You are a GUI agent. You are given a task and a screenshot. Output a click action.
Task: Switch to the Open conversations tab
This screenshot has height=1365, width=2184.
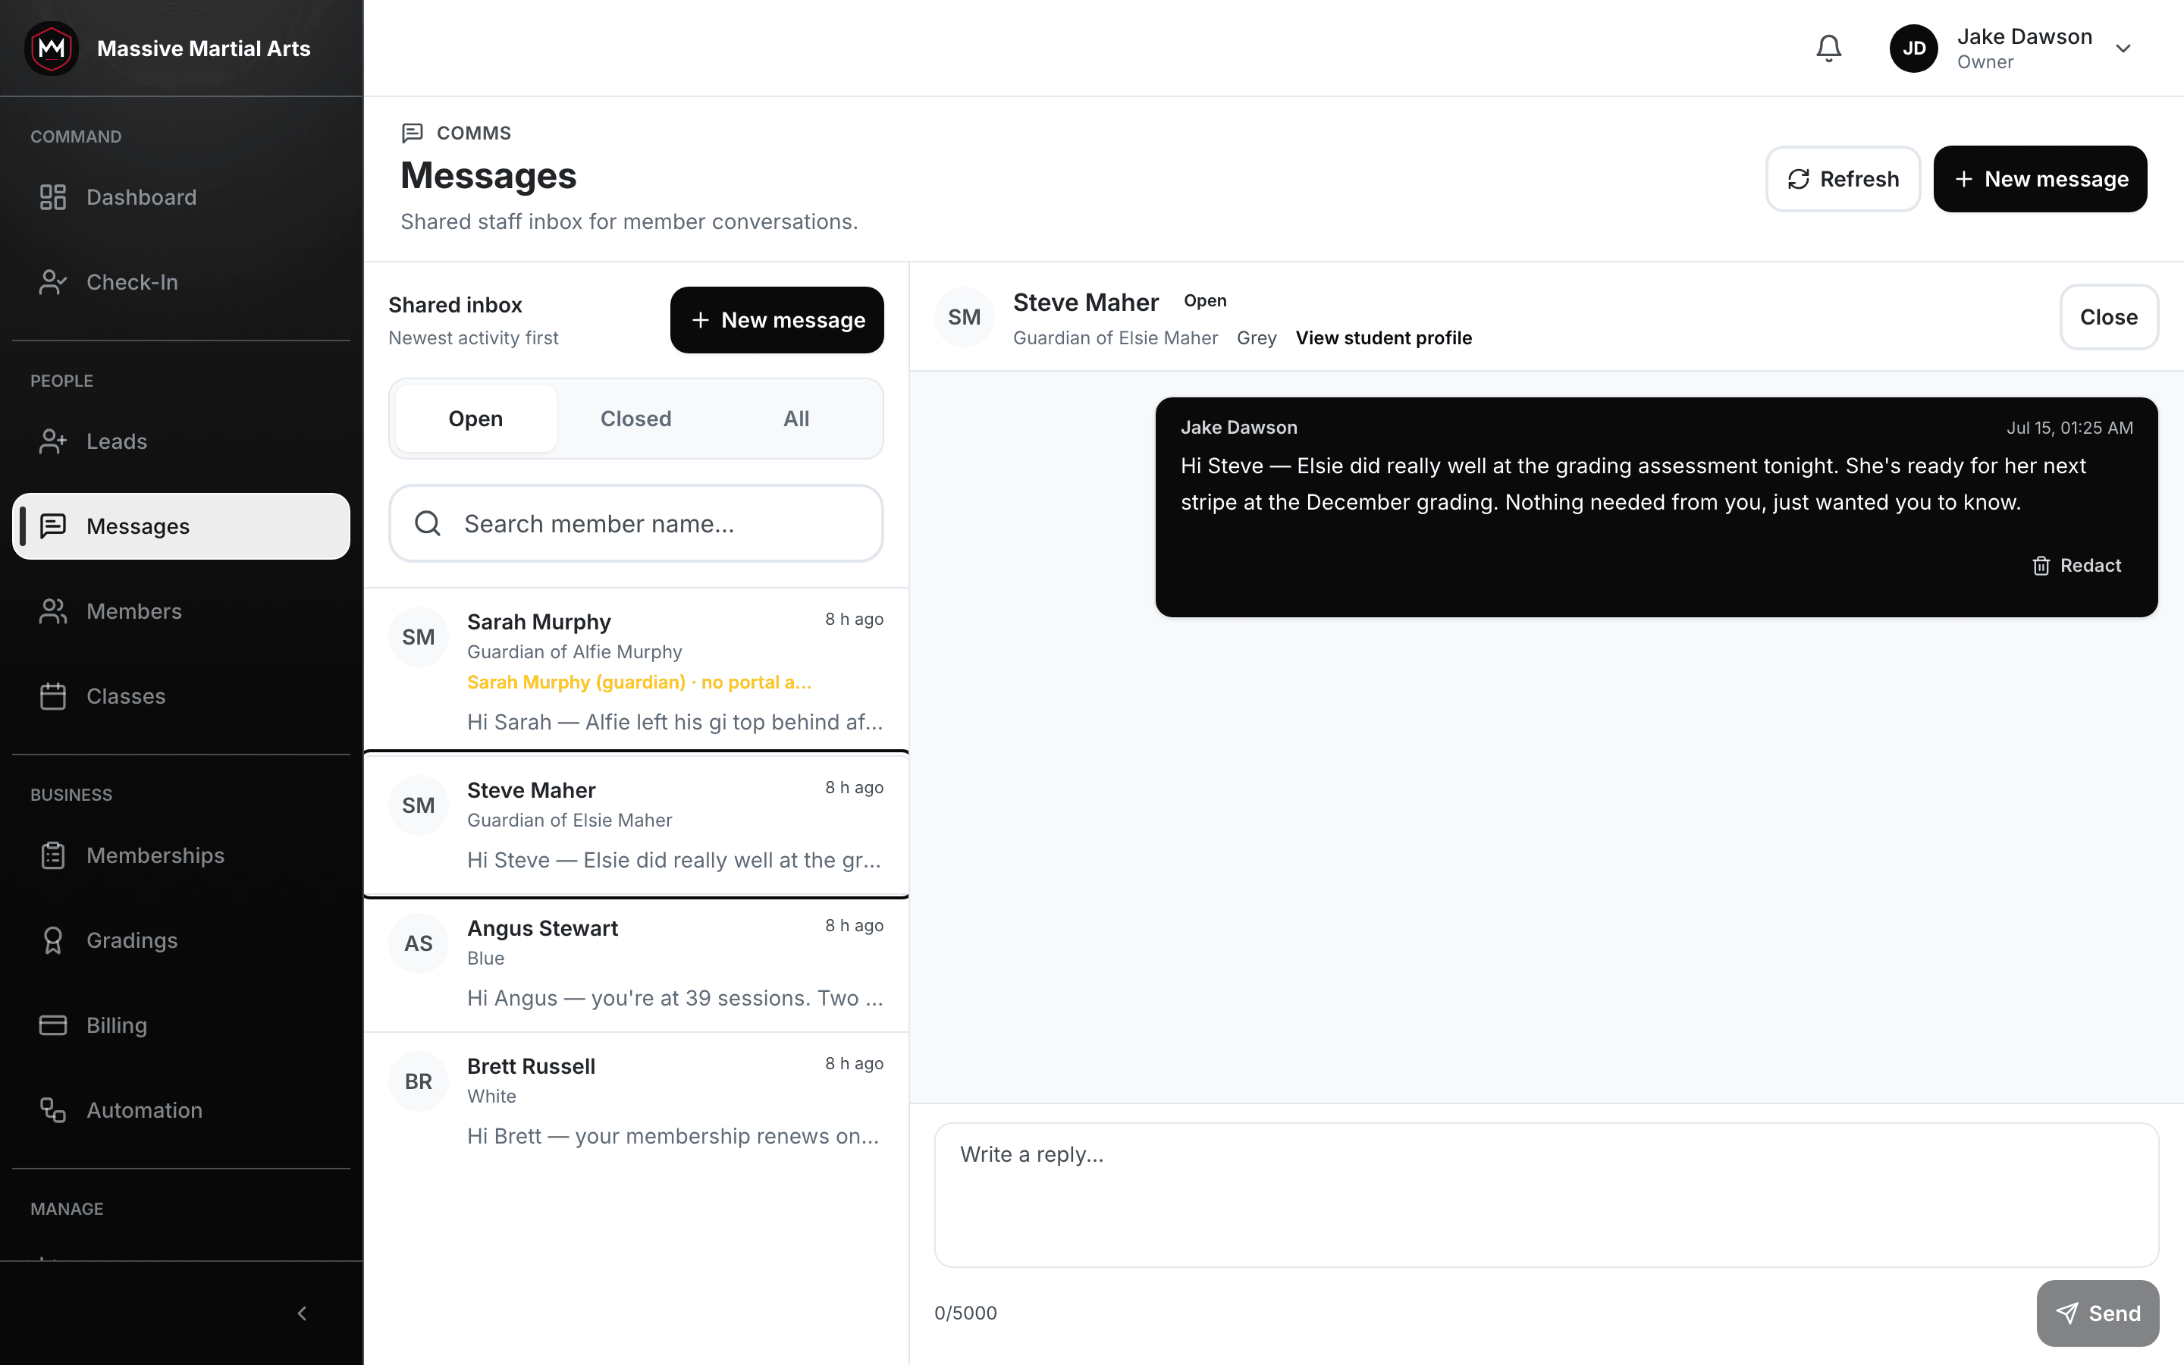click(x=475, y=419)
